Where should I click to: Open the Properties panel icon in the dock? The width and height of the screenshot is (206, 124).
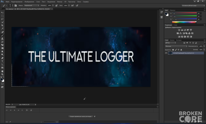(x=162, y=17)
